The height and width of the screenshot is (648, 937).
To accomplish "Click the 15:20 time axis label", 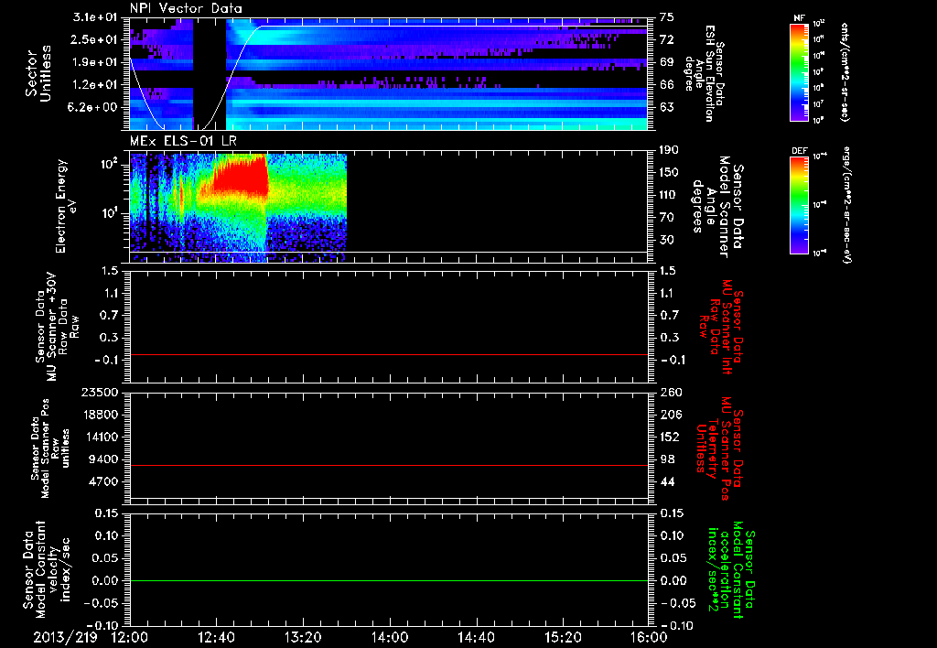I will tap(563, 637).
